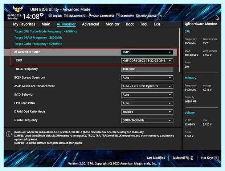
Task: Select BCLK Spread Spectrum label
Action: coord(29,77)
